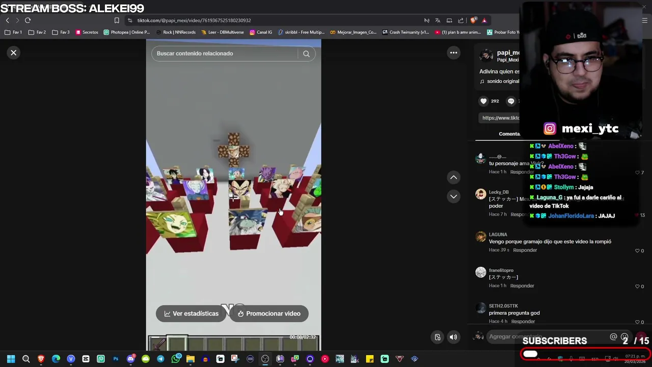Reload the page with refresh icon

click(x=28, y=20)
